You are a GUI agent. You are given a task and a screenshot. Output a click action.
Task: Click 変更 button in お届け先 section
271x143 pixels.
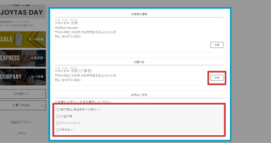[217, 78]
